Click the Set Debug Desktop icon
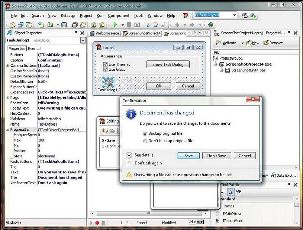The height and width of the screenshot is (230, 303). point(253,16)
